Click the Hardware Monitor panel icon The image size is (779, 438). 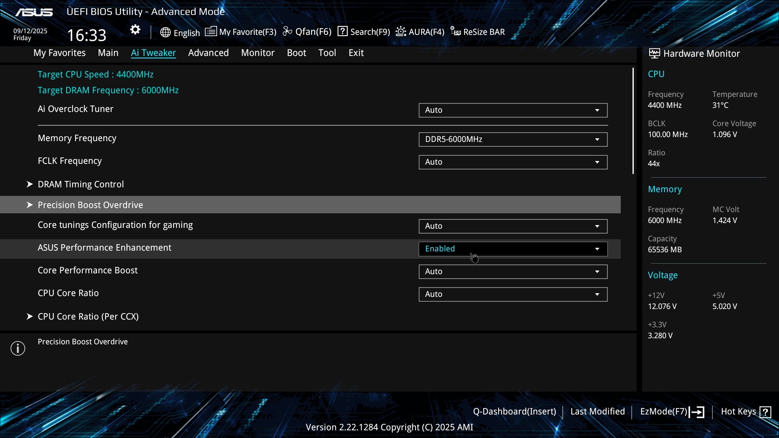click(x=654, y=53)
